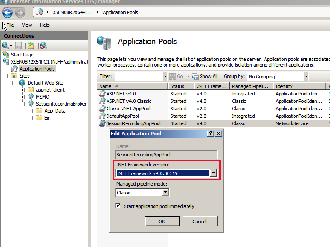Image resolution: width=330 pixels, height=247 pixels.
Task: Open the View menu
Action: 27,25
